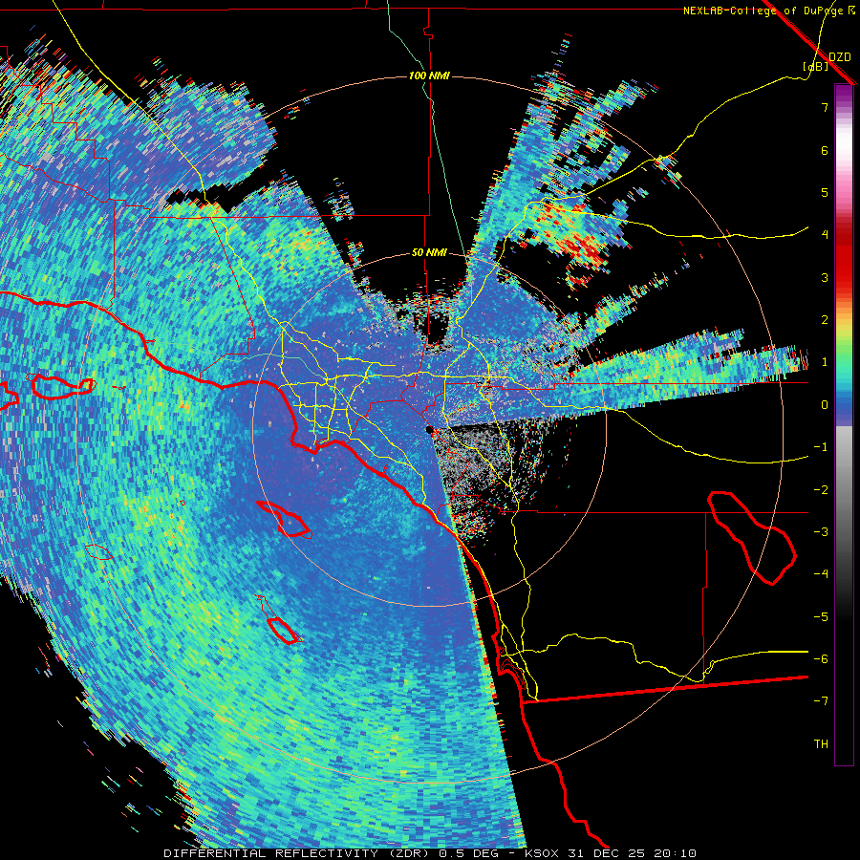This screenshot has height=860, width=860.
Task: Click the -3 tick on color scale
Action: click(821, 532)
